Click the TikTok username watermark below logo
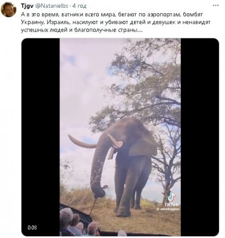Screen dimensions: 225x238 pos(168,209)
